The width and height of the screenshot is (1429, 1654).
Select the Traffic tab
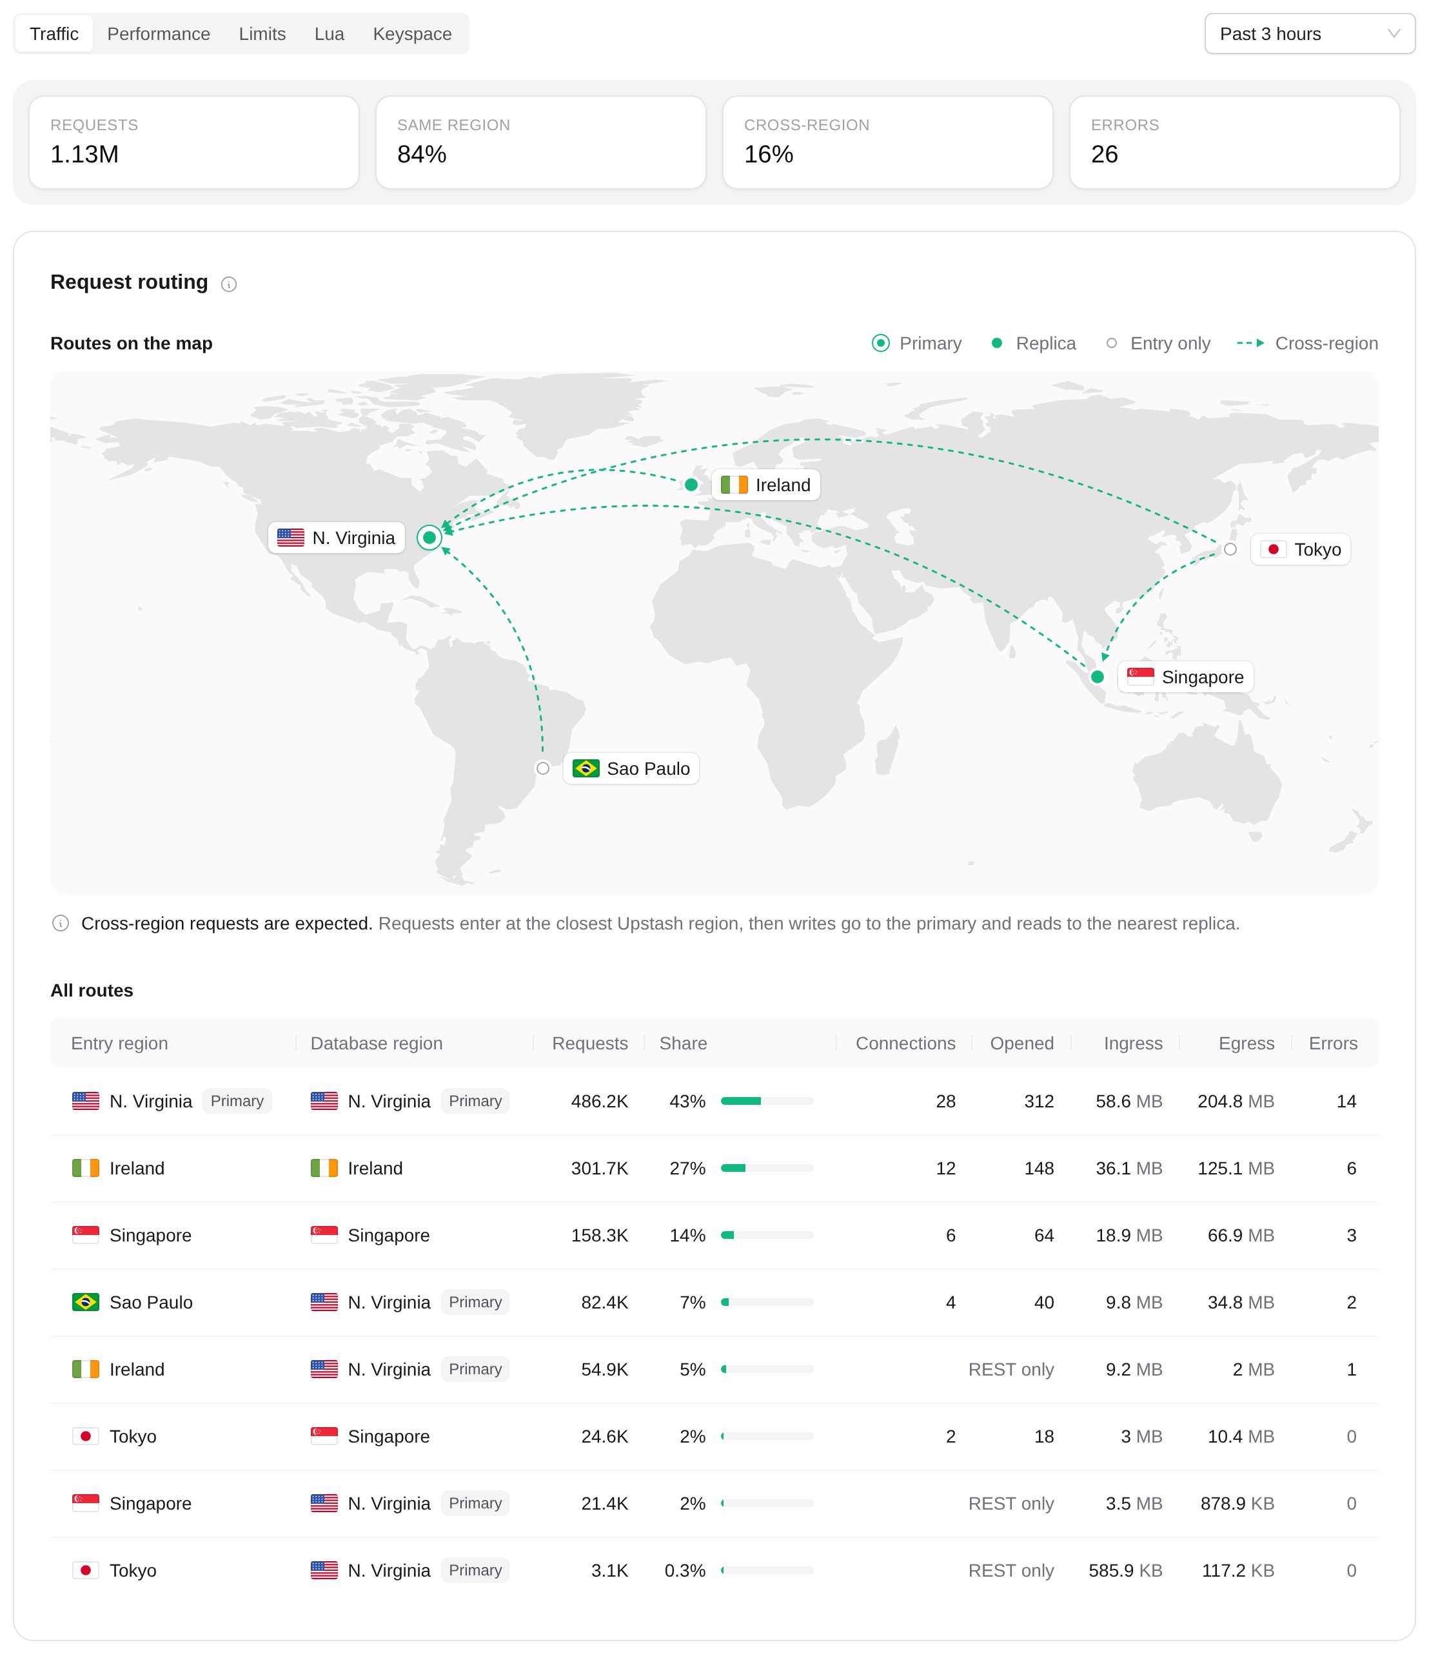[x=54, y=34]
